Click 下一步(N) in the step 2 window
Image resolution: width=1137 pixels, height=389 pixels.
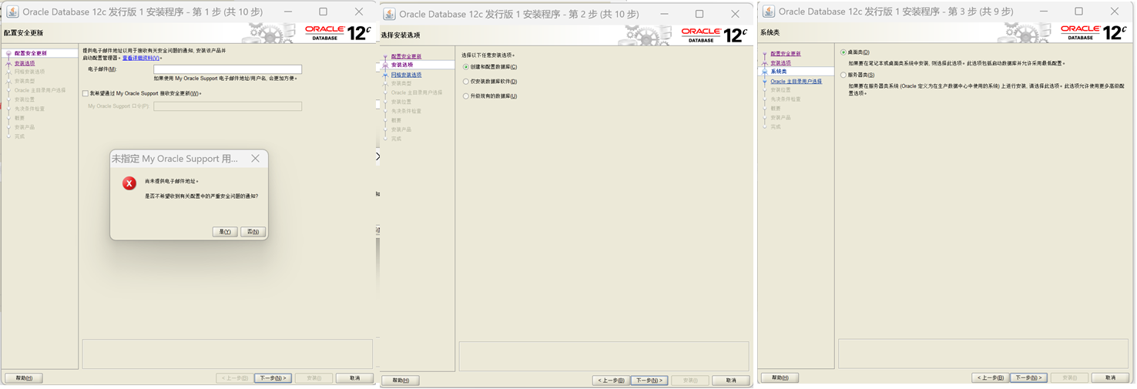coord(649,381)
